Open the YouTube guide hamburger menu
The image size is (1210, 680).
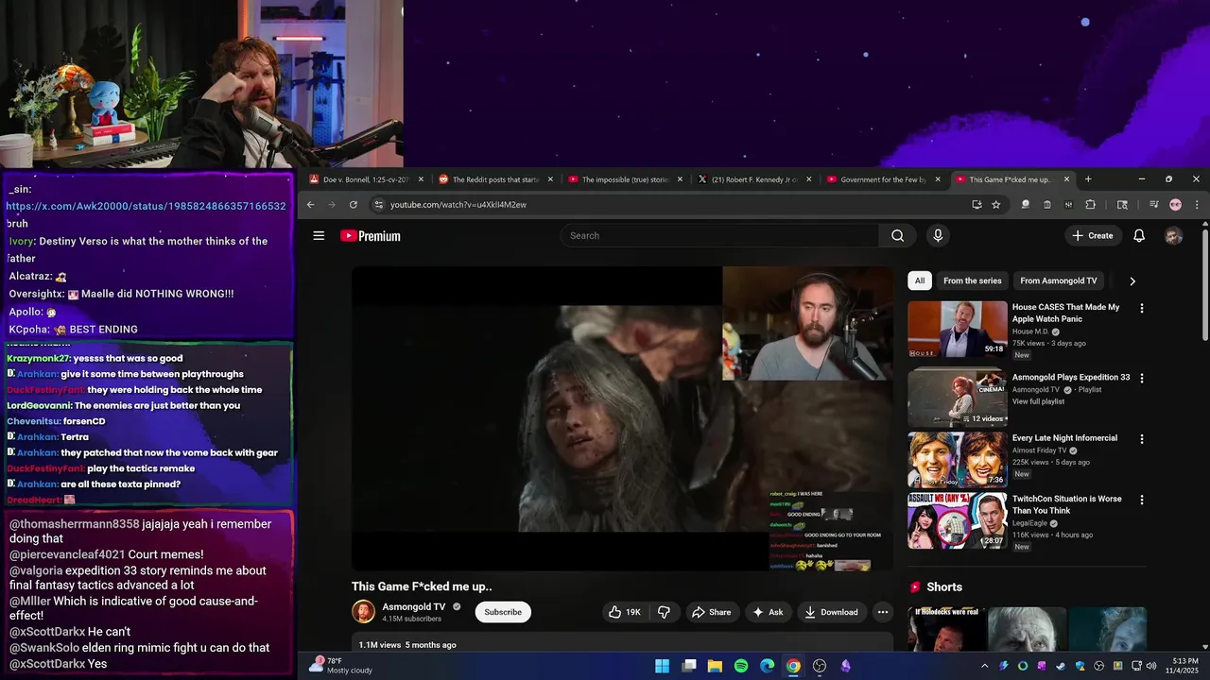click(x=319, y=236)
